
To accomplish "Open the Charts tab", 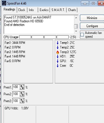I will [72, 10].
